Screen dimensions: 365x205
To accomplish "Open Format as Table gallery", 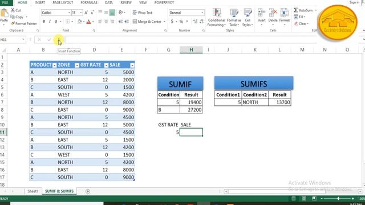I will [234, 17].
